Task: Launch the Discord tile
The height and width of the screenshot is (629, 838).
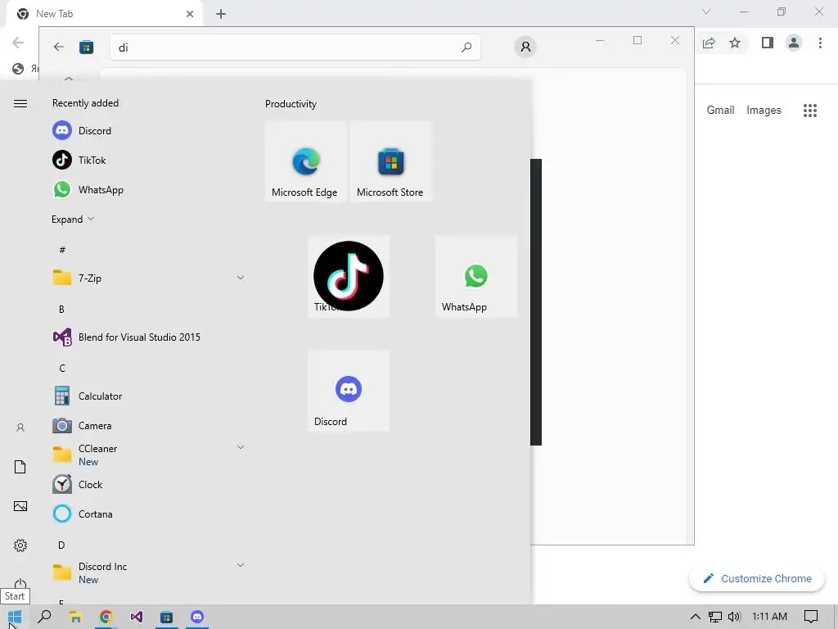Action: pyautogui.click(x=349, y=391)
